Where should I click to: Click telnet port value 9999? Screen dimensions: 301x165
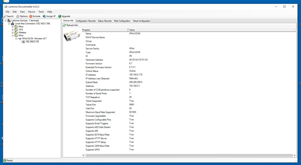coord(131,105)
